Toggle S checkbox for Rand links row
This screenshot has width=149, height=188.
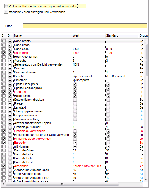(x=4, y=53)
